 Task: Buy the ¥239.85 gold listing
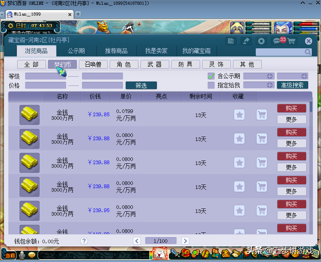pyautogui.click(x=292, y=108)
